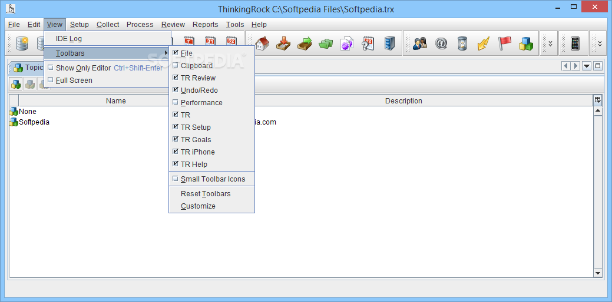Screen dimensions: 612x302
Task: Open the 7-day review calendar icon
Action: [189, 42]
